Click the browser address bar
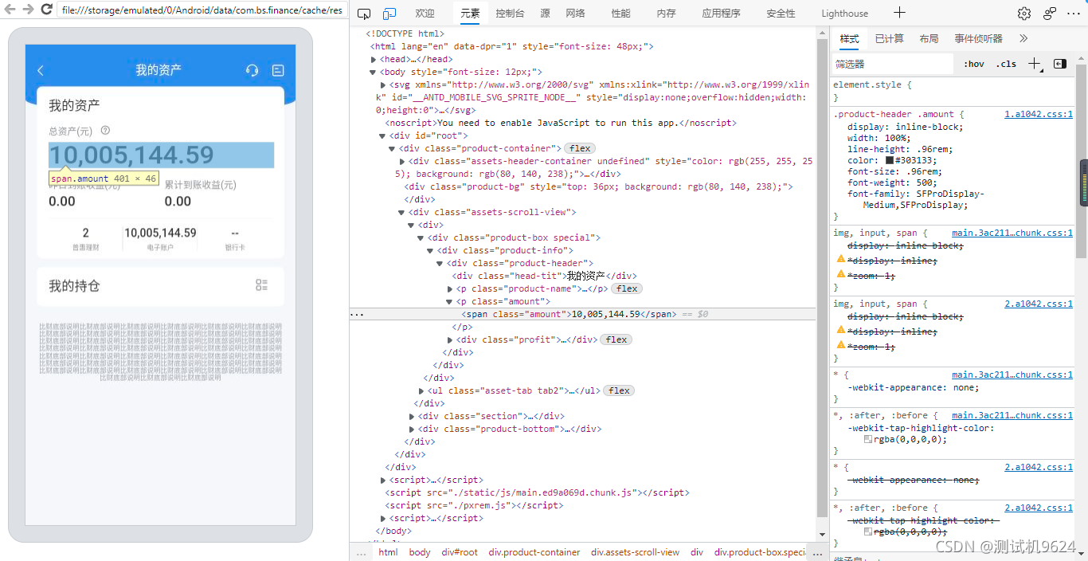Screen dimensions: 1088x561 [x=202, y=10]
